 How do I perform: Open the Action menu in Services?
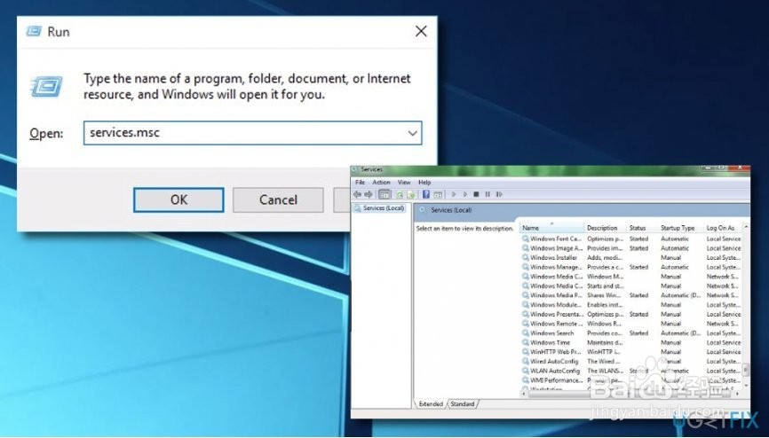click(x=381, y=183)
